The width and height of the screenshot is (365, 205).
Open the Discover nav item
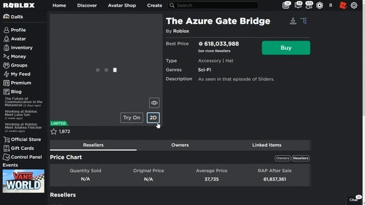[87, 5]
